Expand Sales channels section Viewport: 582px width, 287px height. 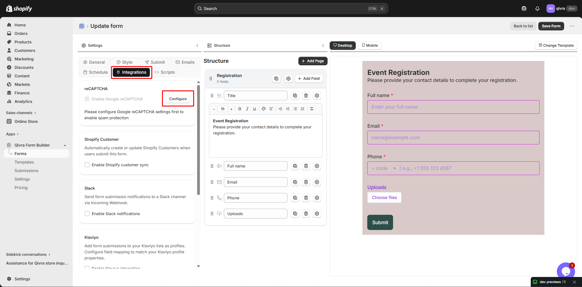pos(21,113)
